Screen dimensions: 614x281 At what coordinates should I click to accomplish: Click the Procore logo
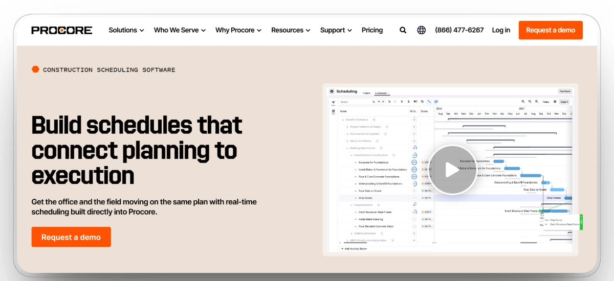click(62, 30)
